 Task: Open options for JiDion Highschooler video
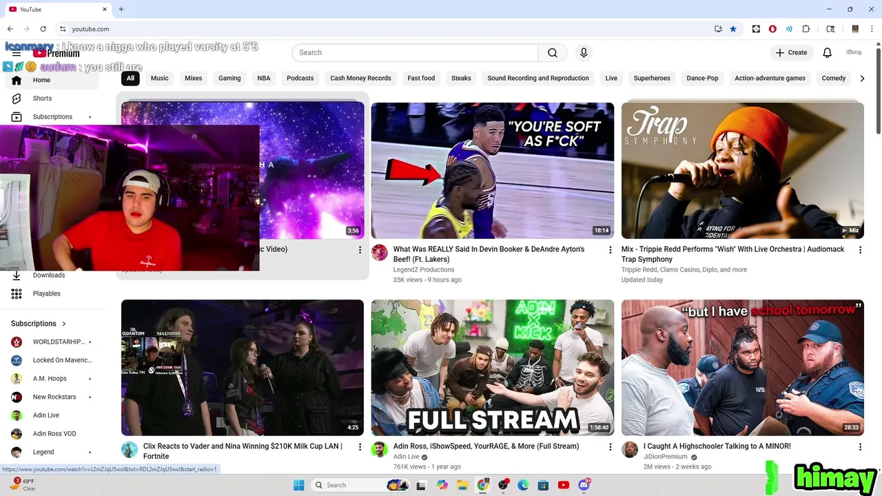(x=860, y=446)
